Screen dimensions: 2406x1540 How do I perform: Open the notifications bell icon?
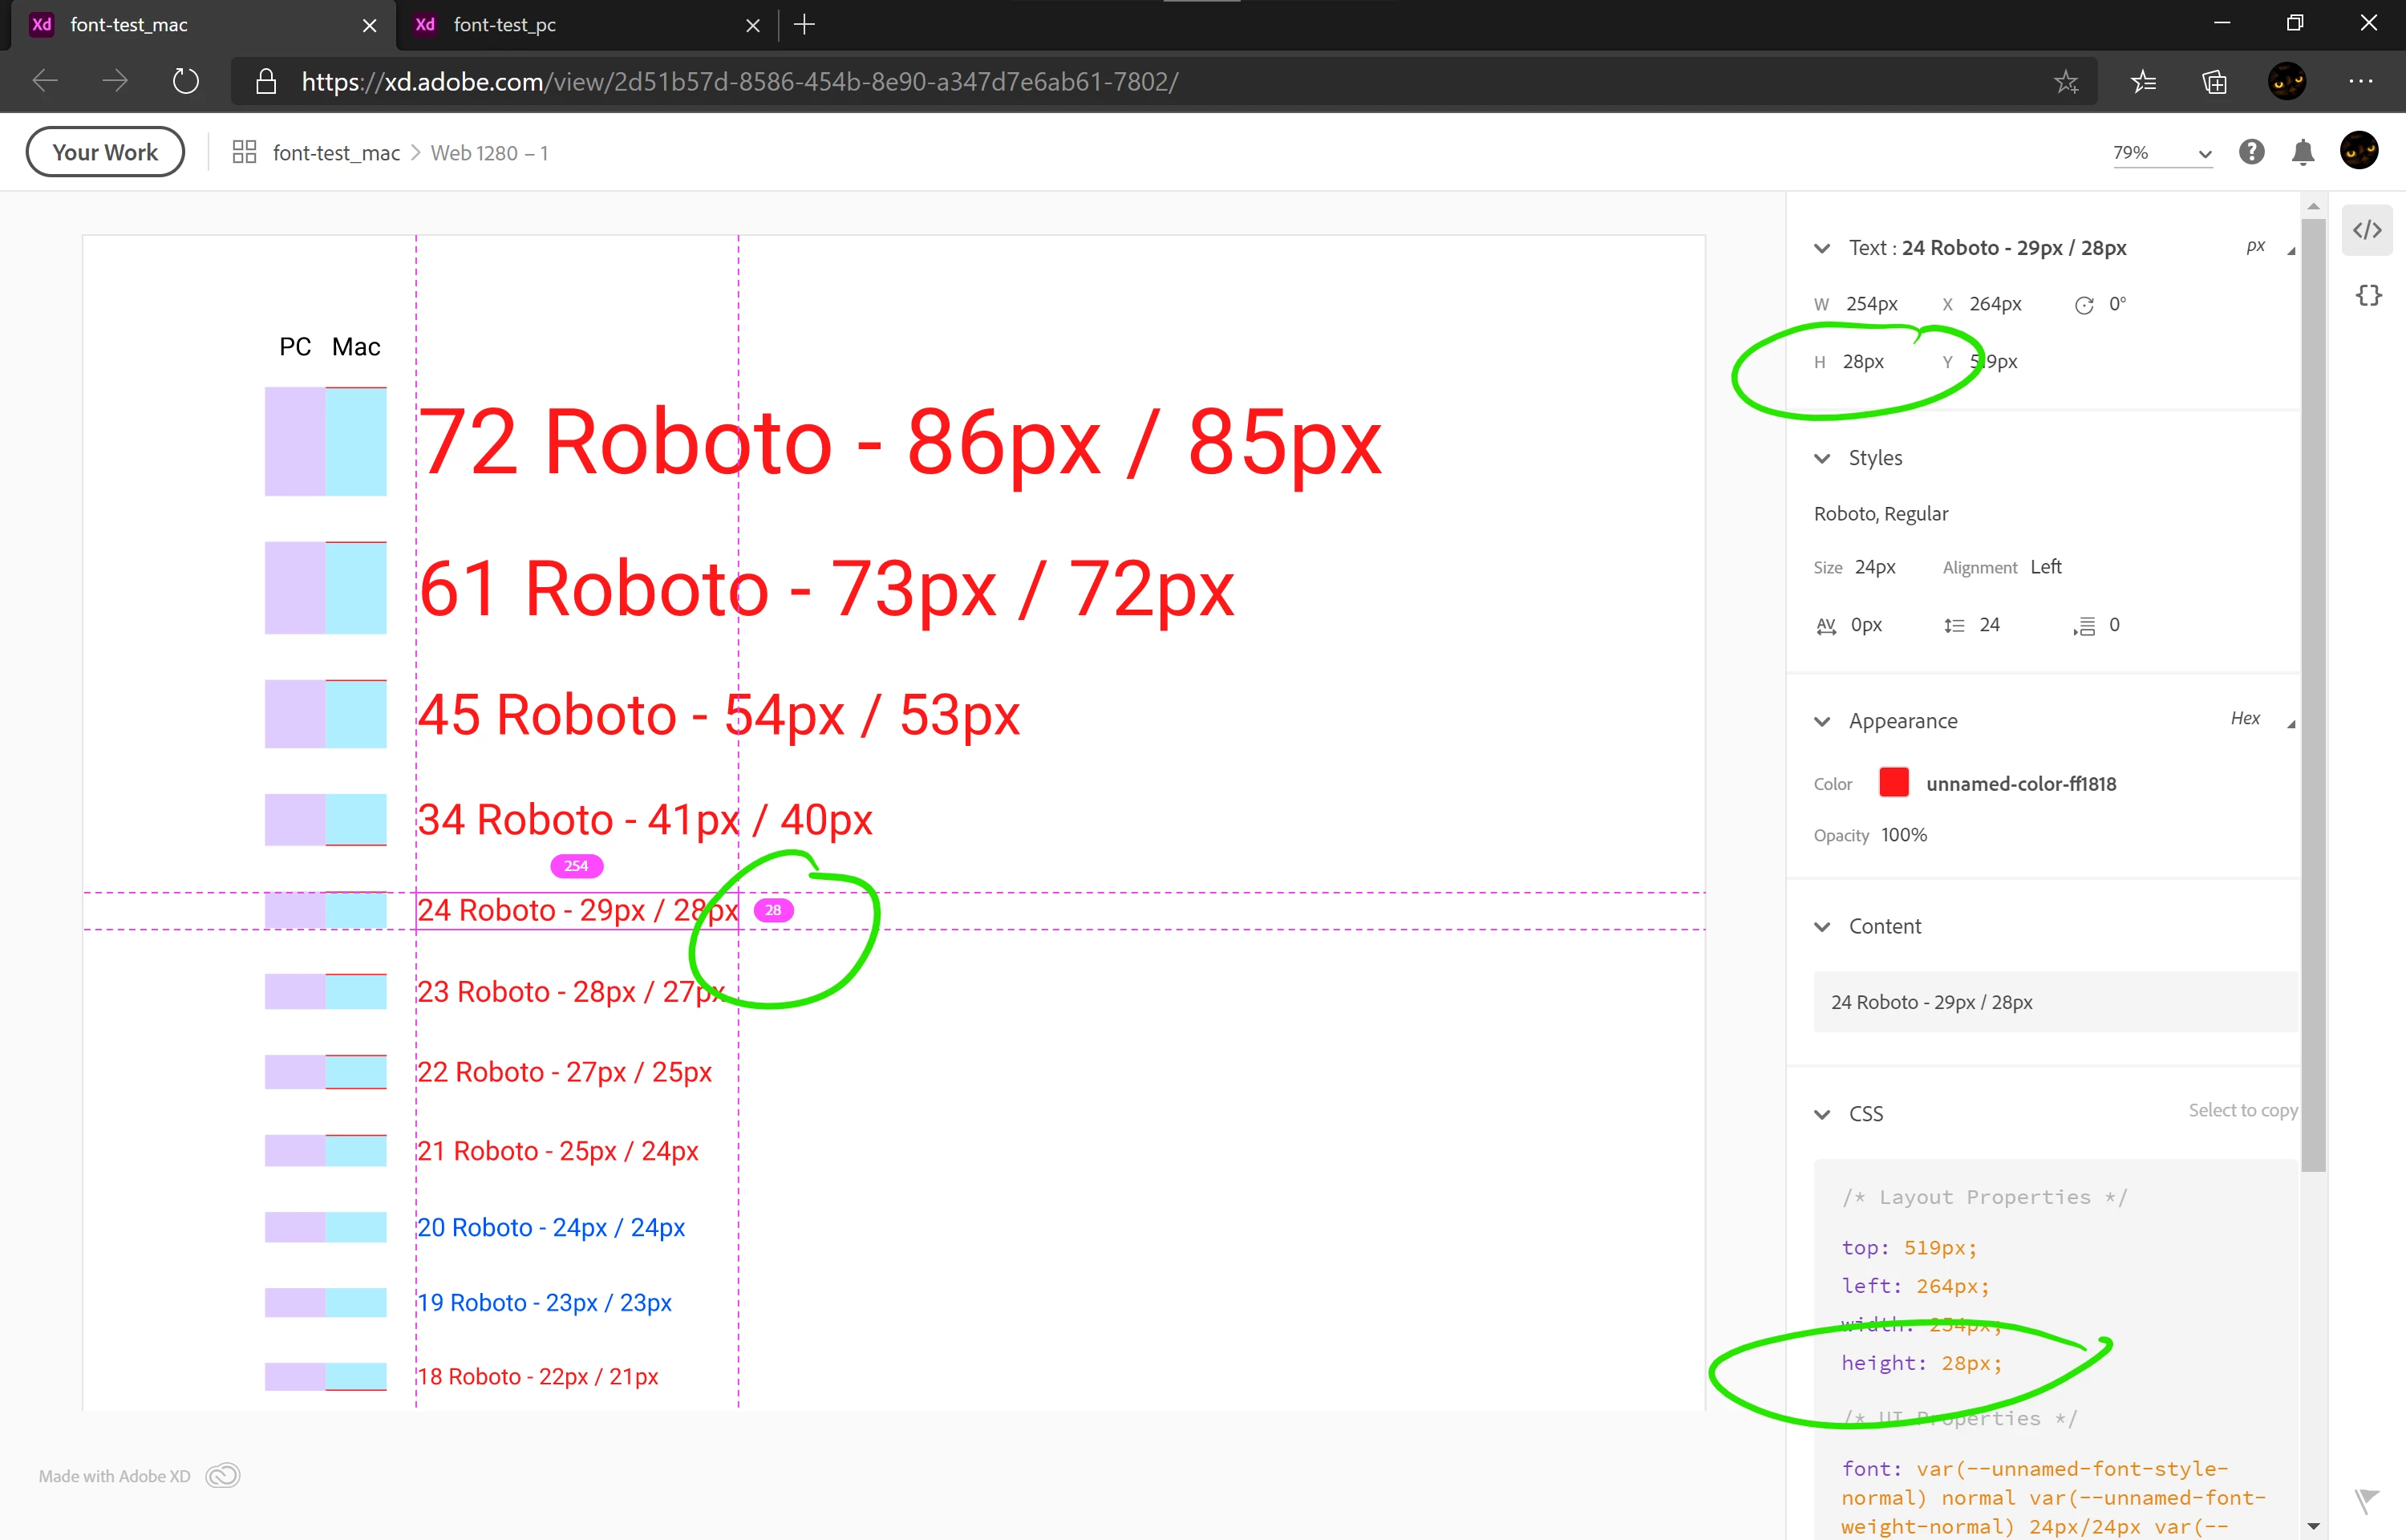pyautogui.click(x=2303, y=152)
